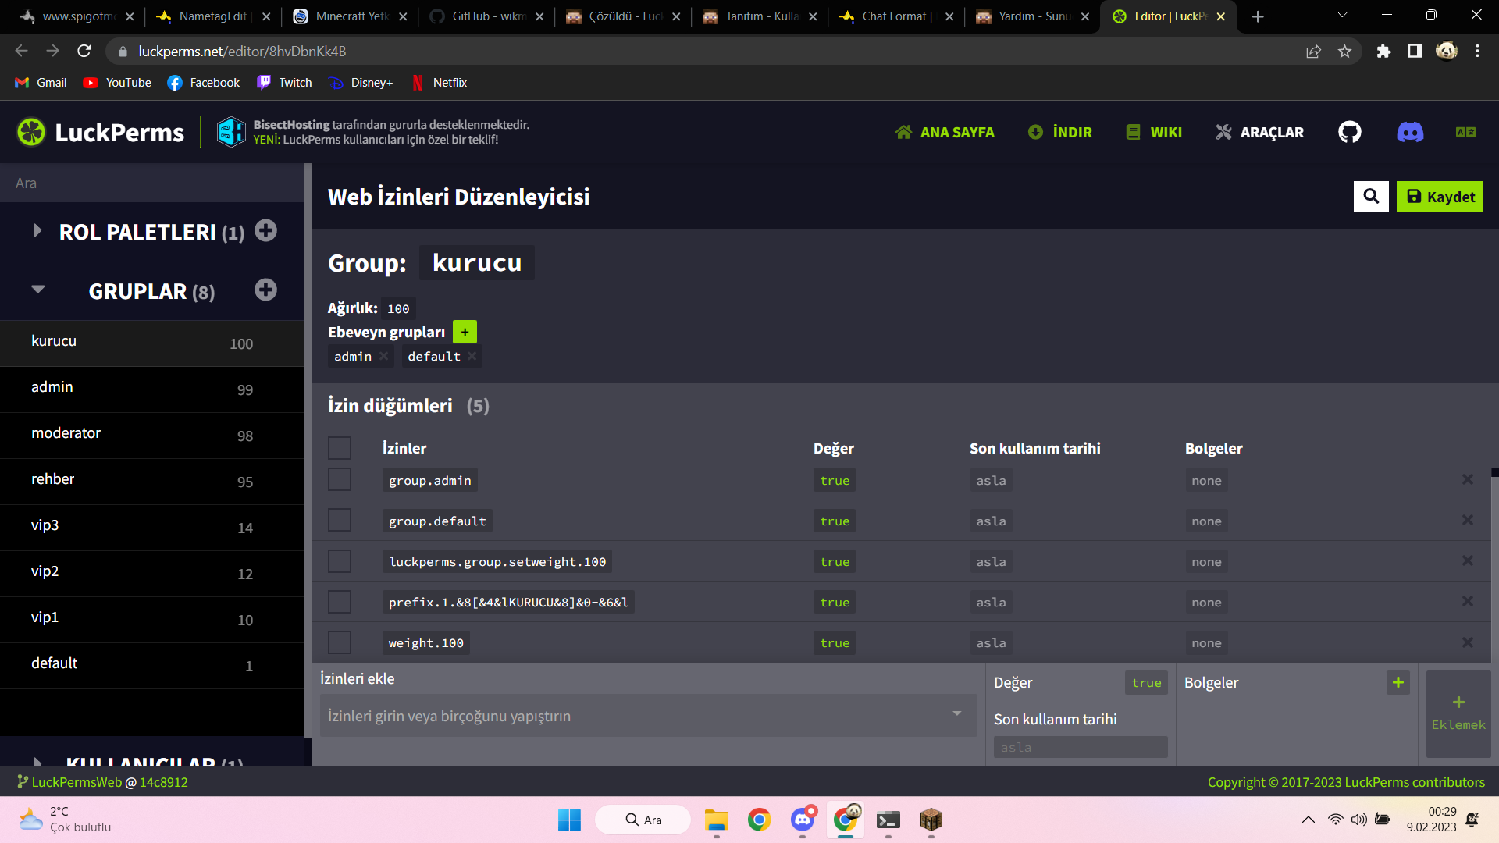Add a new group with plus icon
The width and height of the screenshot is (1499, 843).
click(x=265, y=290)
